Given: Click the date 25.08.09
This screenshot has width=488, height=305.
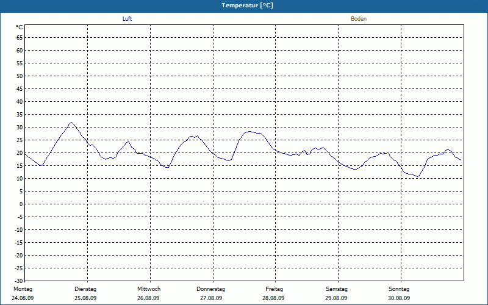Looking at the screenshot, I should point(85,298).
